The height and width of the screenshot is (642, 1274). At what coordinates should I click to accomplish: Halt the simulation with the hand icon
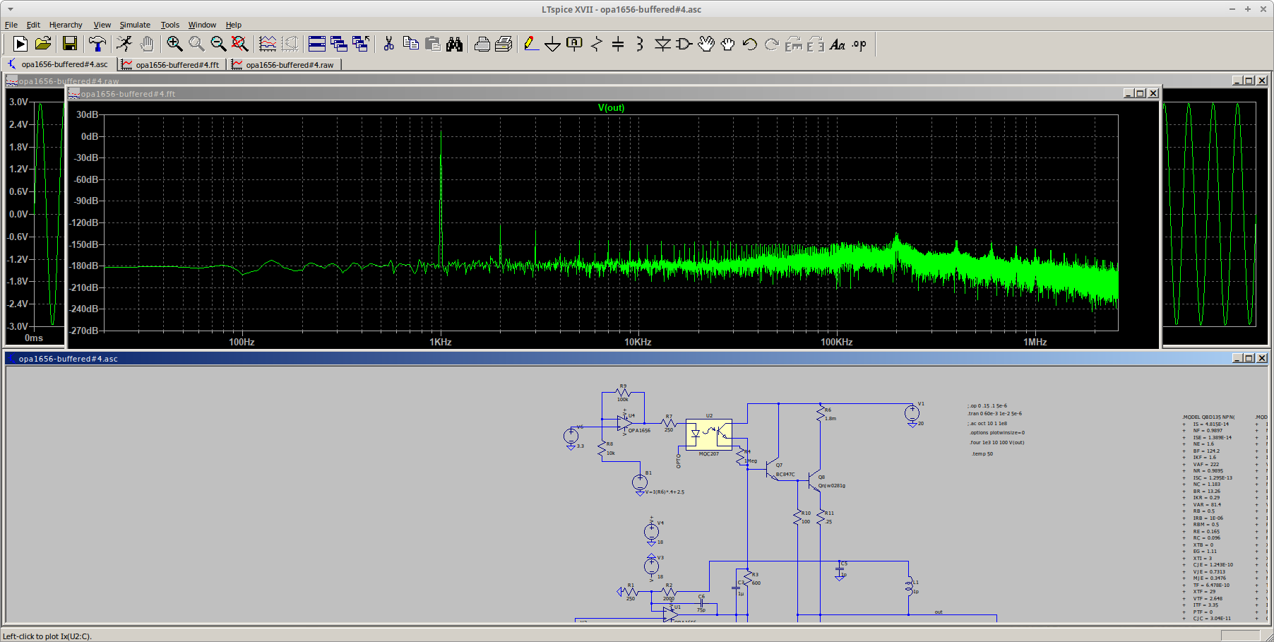click(x=147, y=44)
